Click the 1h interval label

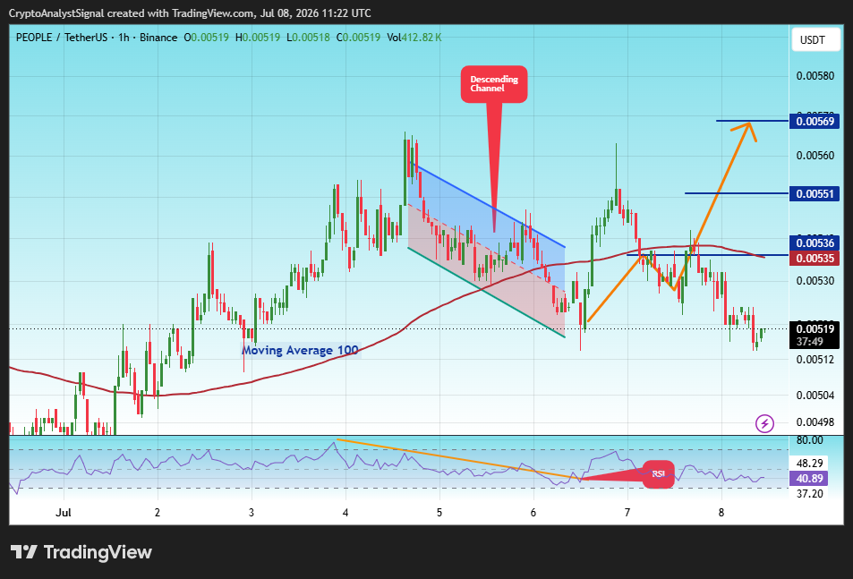[x=124, y=38]
